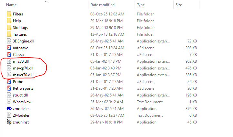This screenshot has height=137, width=233.
Task: Sort files by the Name column
Action: coord(11,5)
